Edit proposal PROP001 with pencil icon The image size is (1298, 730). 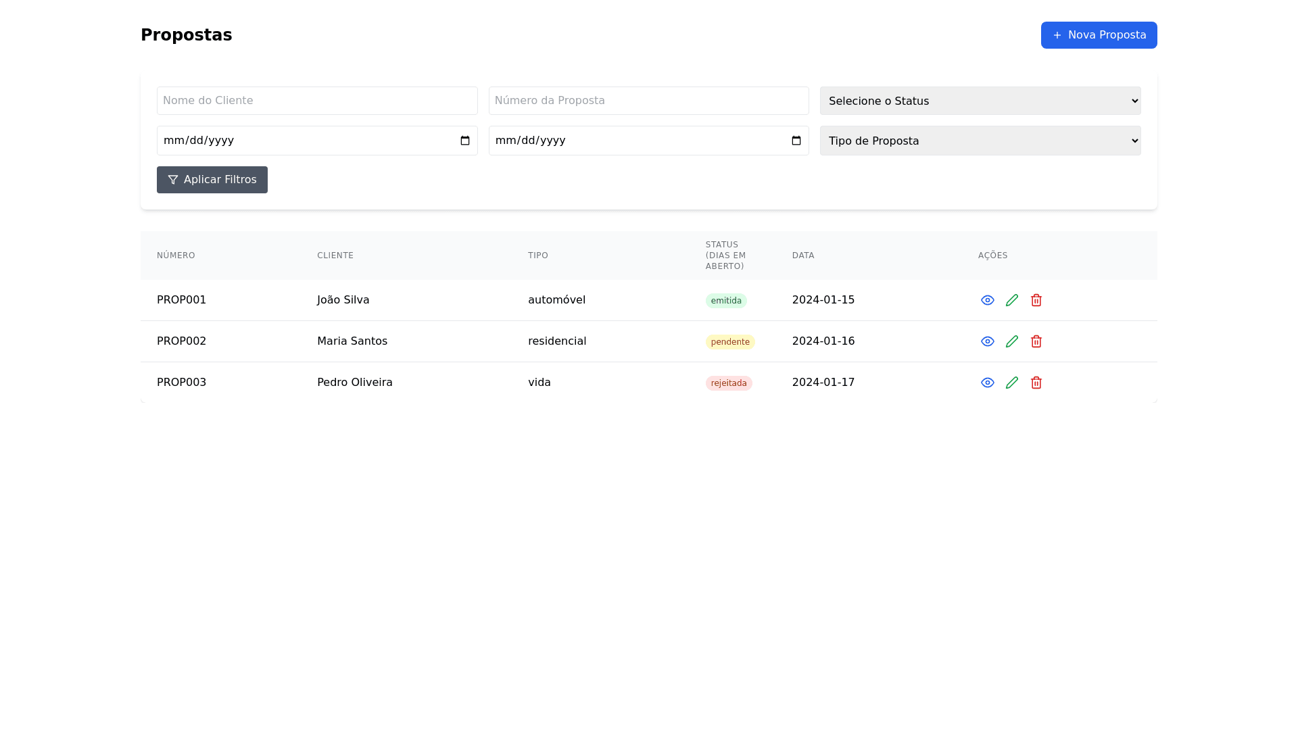1012,300
